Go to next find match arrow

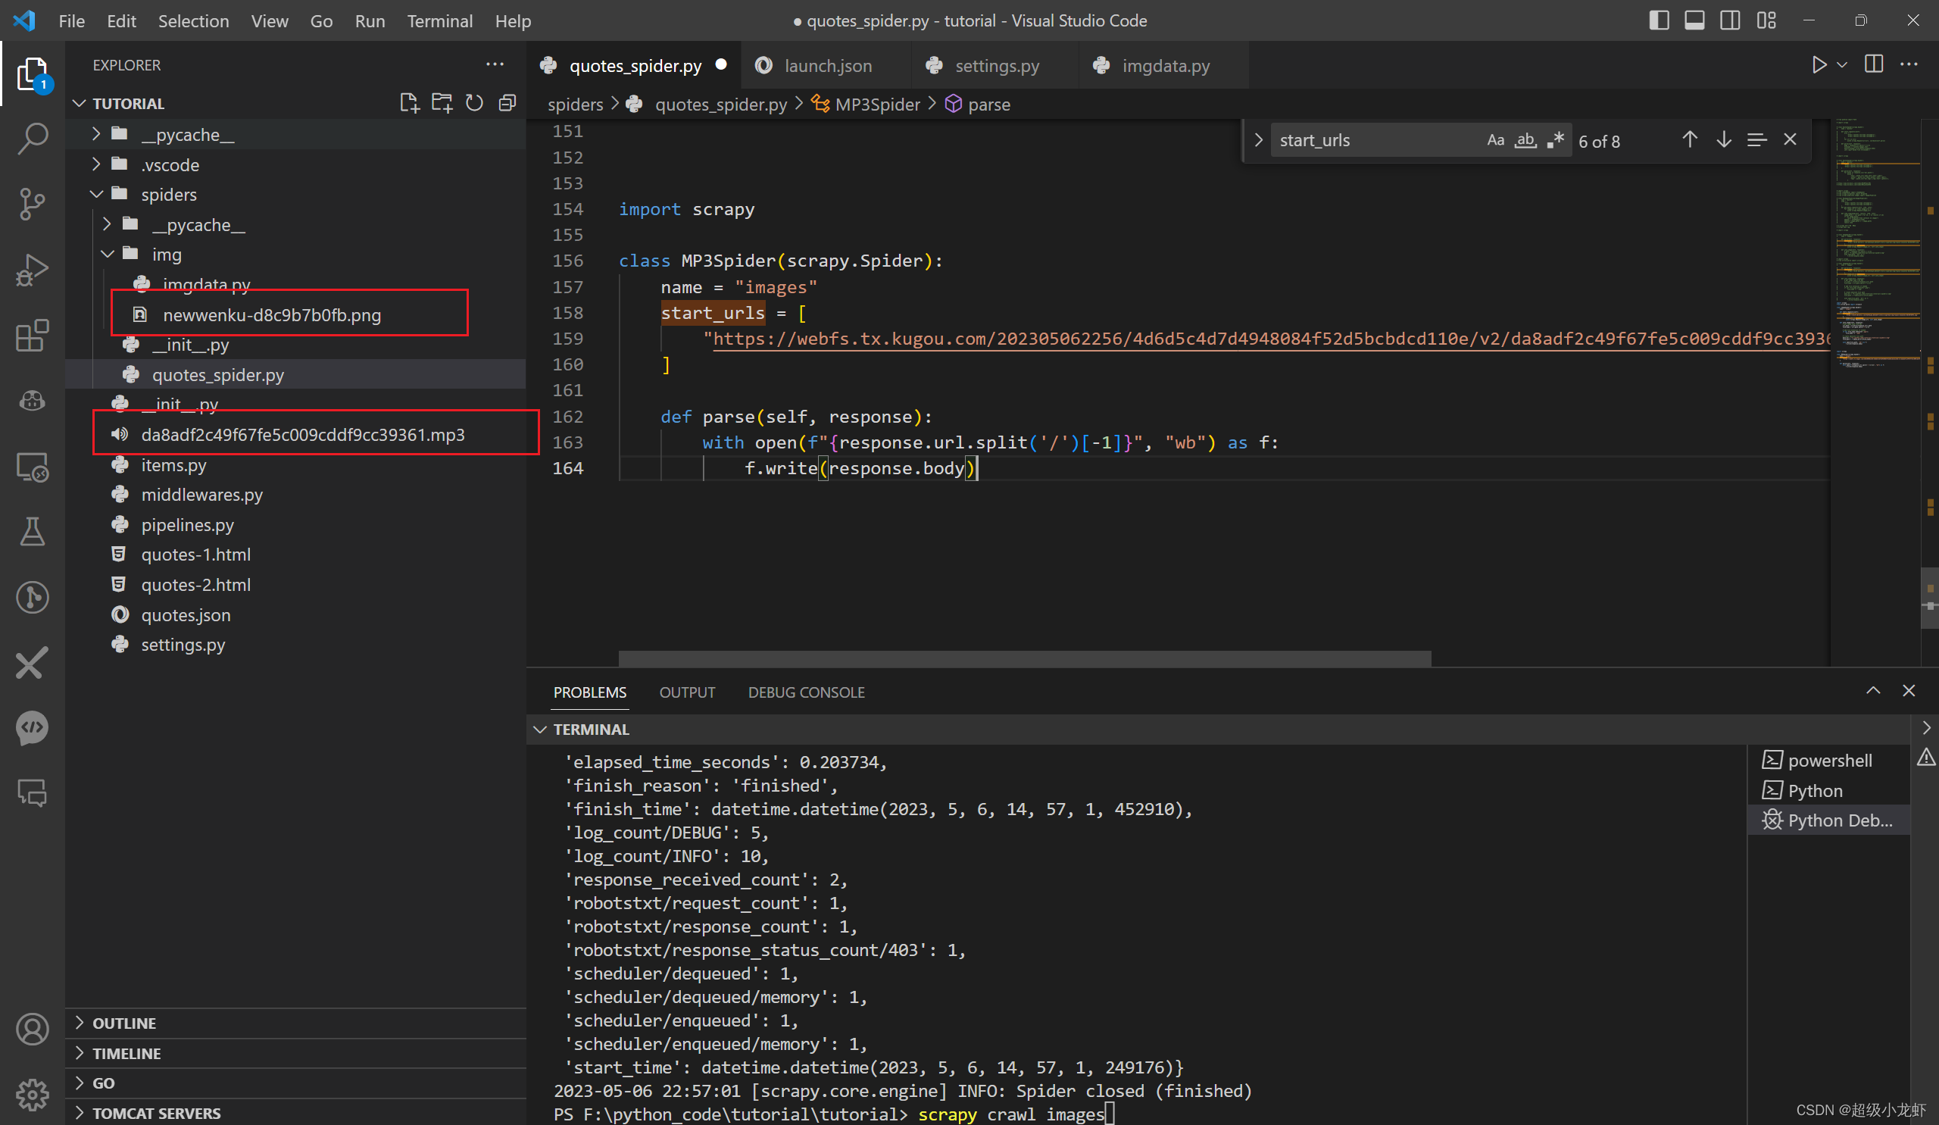click(x=1724, y=140)
